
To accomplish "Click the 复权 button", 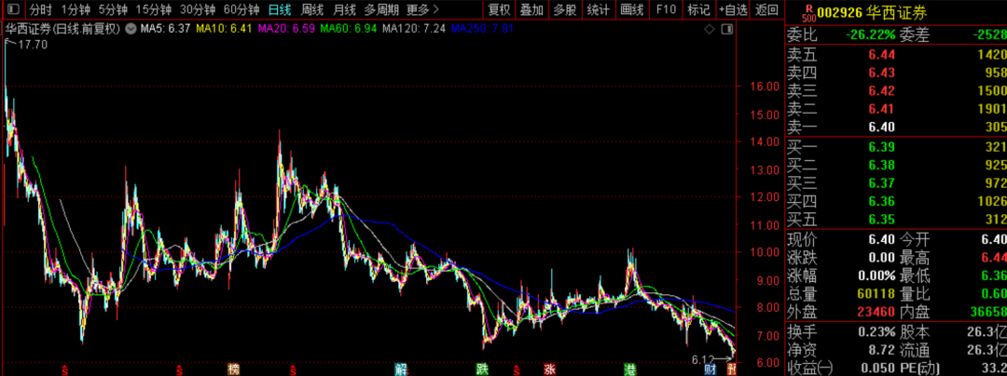I will click(499, 9).
